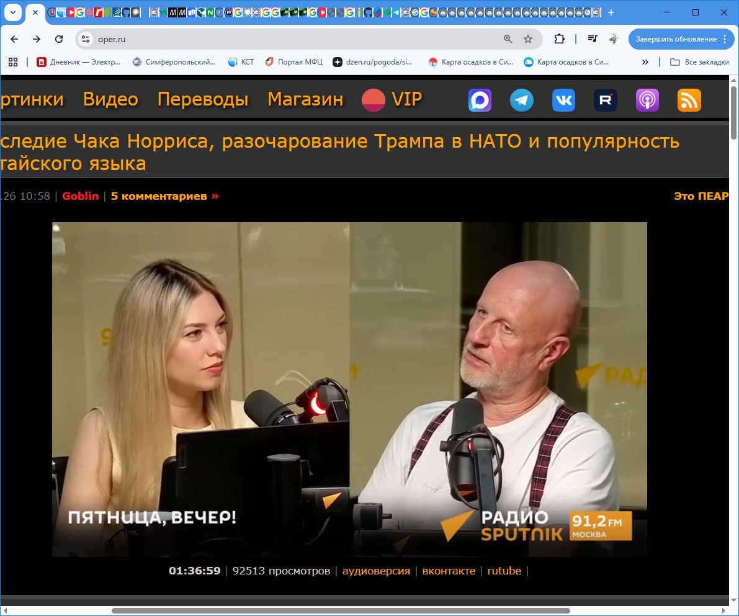Expand the tab search dropdown arrow
739x616 pixels.
click(x=12, y=12)
